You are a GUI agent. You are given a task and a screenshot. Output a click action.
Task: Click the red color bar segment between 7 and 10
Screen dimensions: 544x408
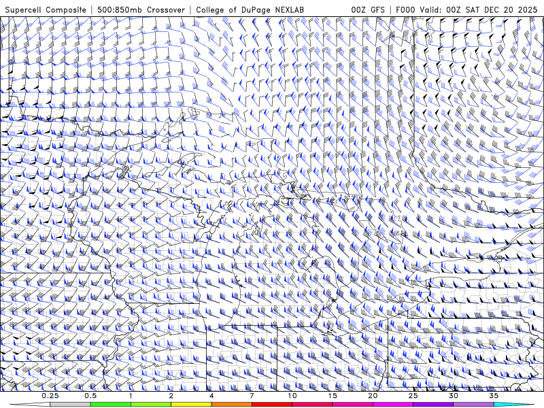click(x=271, y=405)
